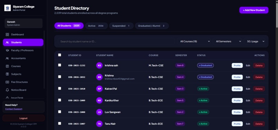The height and width of the screenshot is (130, 278).
Task: Open Dashboard via its grid icon
Action: (x=7, y=35)
